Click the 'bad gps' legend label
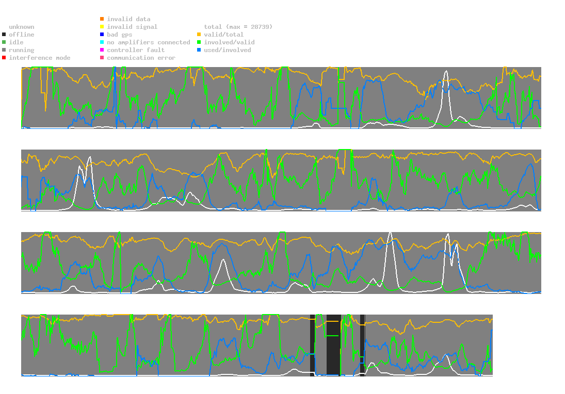Viewport: 565px width, 394px height. click(x=120, y=35)
